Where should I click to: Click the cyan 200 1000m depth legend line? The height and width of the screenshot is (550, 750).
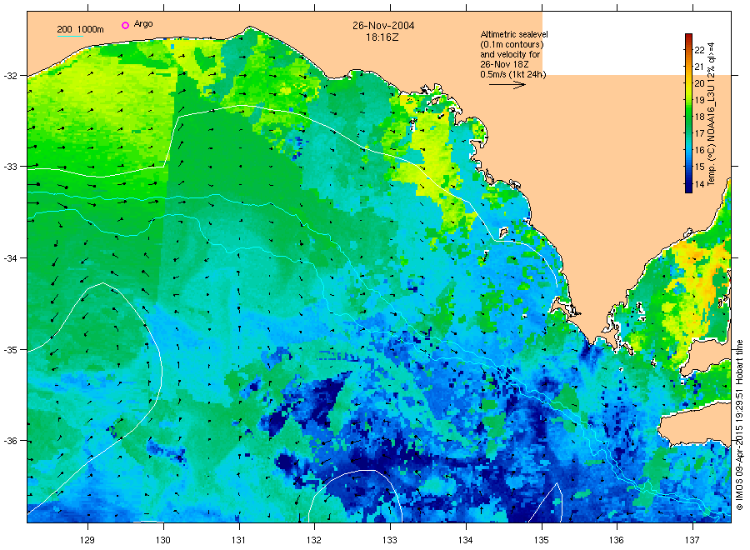point(70,36)
